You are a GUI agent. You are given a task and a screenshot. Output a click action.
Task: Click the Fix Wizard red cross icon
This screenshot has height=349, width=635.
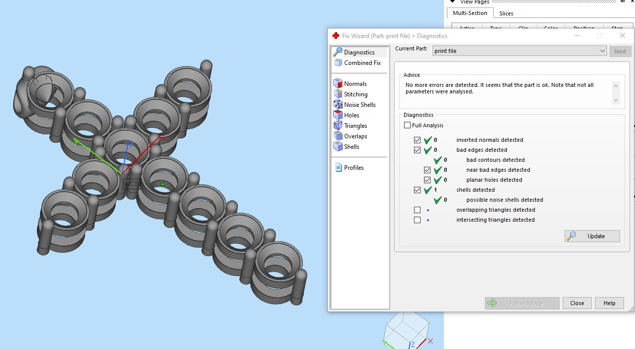[336, 35]
